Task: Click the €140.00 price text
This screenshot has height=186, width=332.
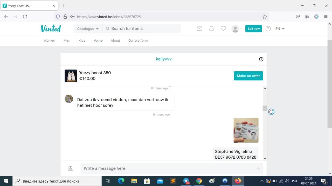Action: click(x=87, y=79)
